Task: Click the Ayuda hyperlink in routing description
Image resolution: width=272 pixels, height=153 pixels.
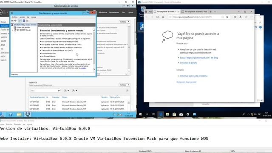Action: pos(83,68)
